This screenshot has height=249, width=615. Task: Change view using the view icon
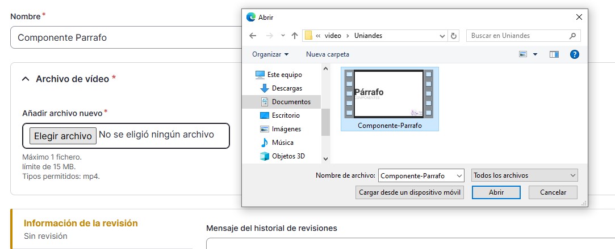tap(523, 54)
